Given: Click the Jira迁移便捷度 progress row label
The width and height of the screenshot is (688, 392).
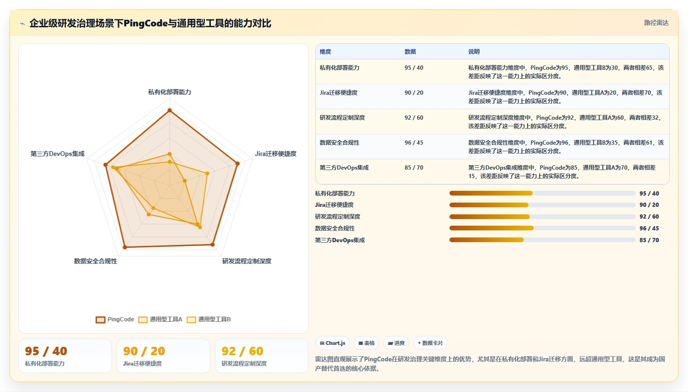Looking at the screenshot, I should pos(334,205).
